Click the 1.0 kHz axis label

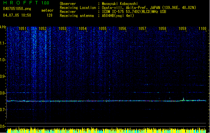[x=3, y=60]
